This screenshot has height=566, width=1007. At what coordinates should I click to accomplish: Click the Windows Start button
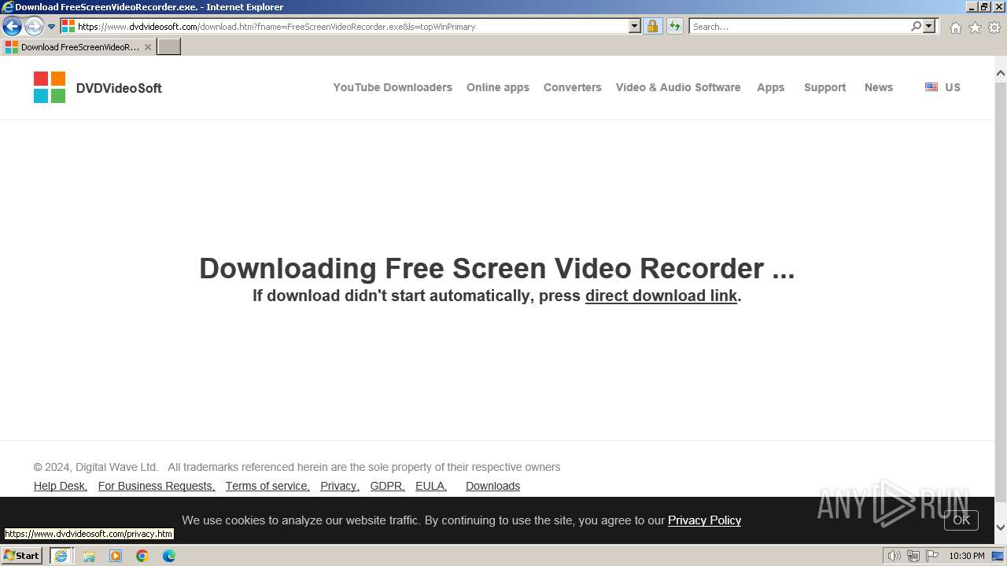(22, 555)
